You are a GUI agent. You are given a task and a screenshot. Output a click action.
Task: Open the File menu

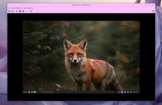pyautogui.click(x=9, y=8)
